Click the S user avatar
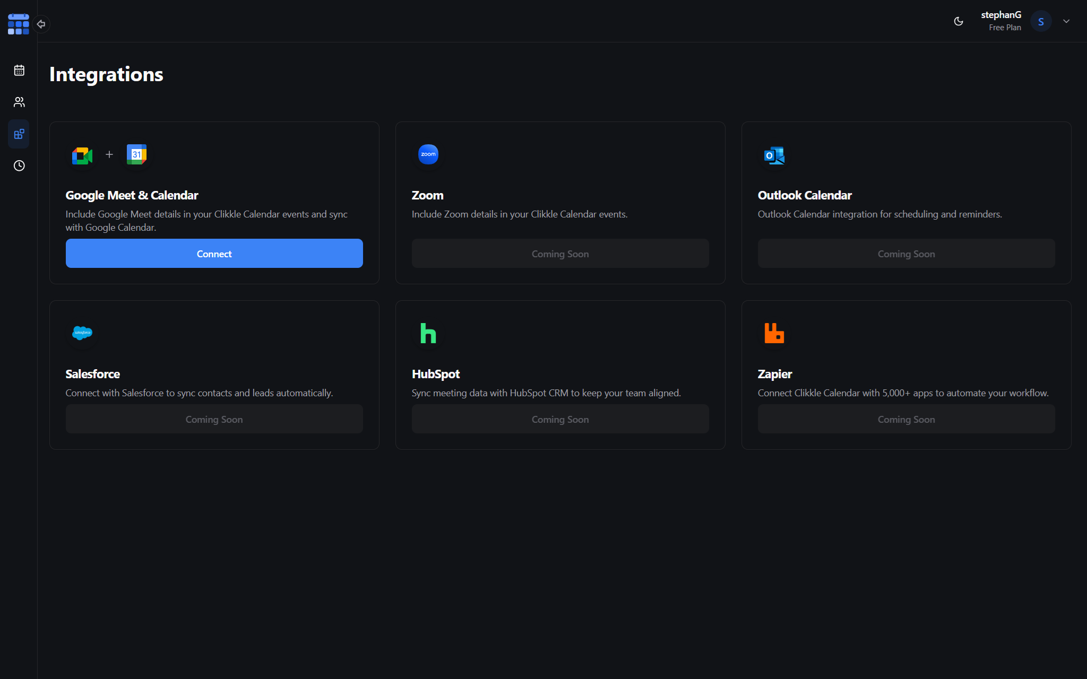Viewport: 1087px width, 679px height. coord(1041,21)
